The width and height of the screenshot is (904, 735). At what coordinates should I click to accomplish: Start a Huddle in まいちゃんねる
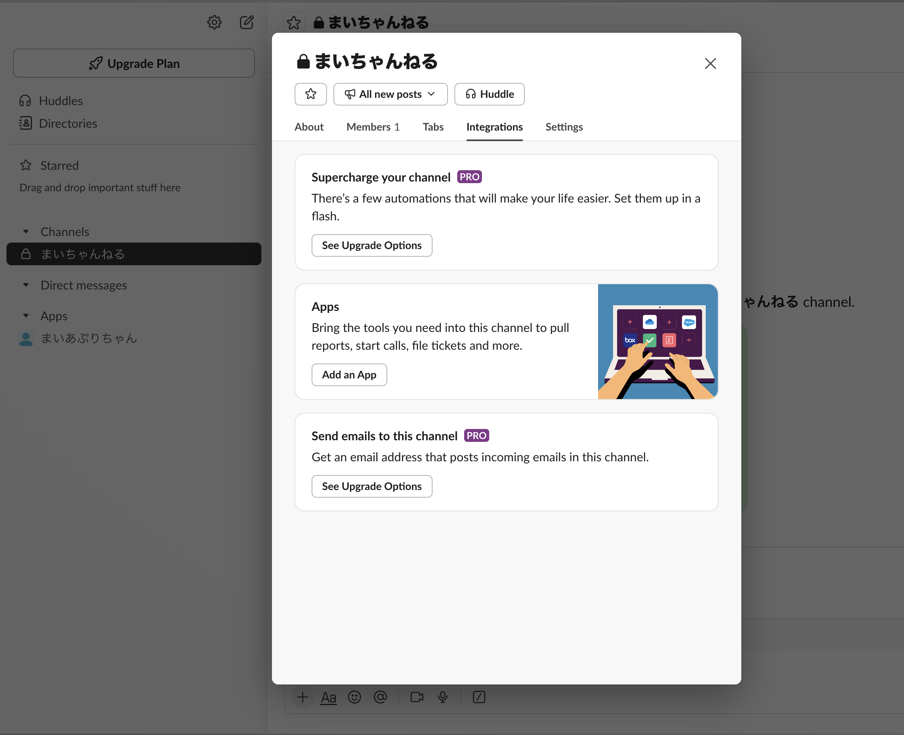point(489,94)
